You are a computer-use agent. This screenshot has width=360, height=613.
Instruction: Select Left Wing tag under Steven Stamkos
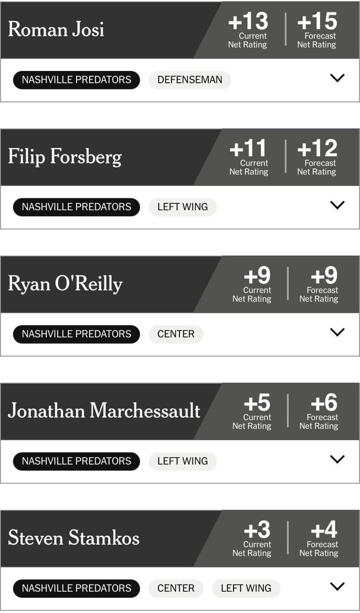(x=246, y=588)
